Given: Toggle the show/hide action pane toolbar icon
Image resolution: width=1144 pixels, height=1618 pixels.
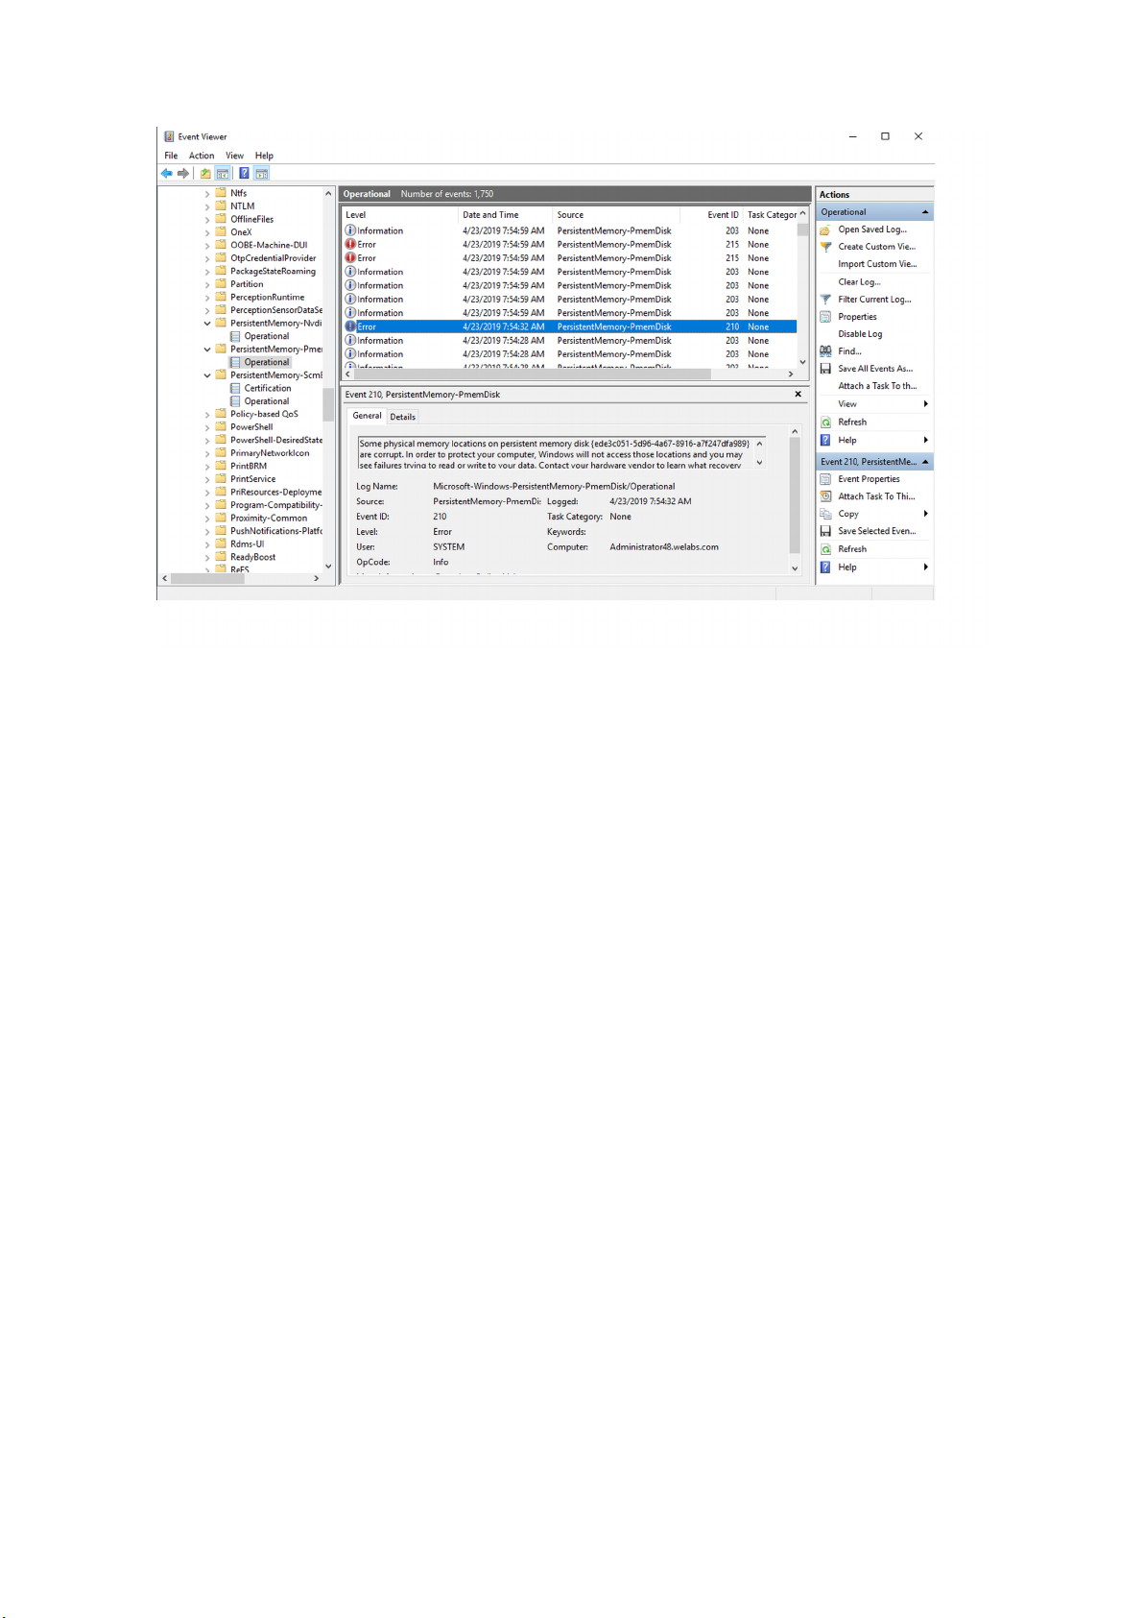Looking at the screenshot, I should point(261,174).
